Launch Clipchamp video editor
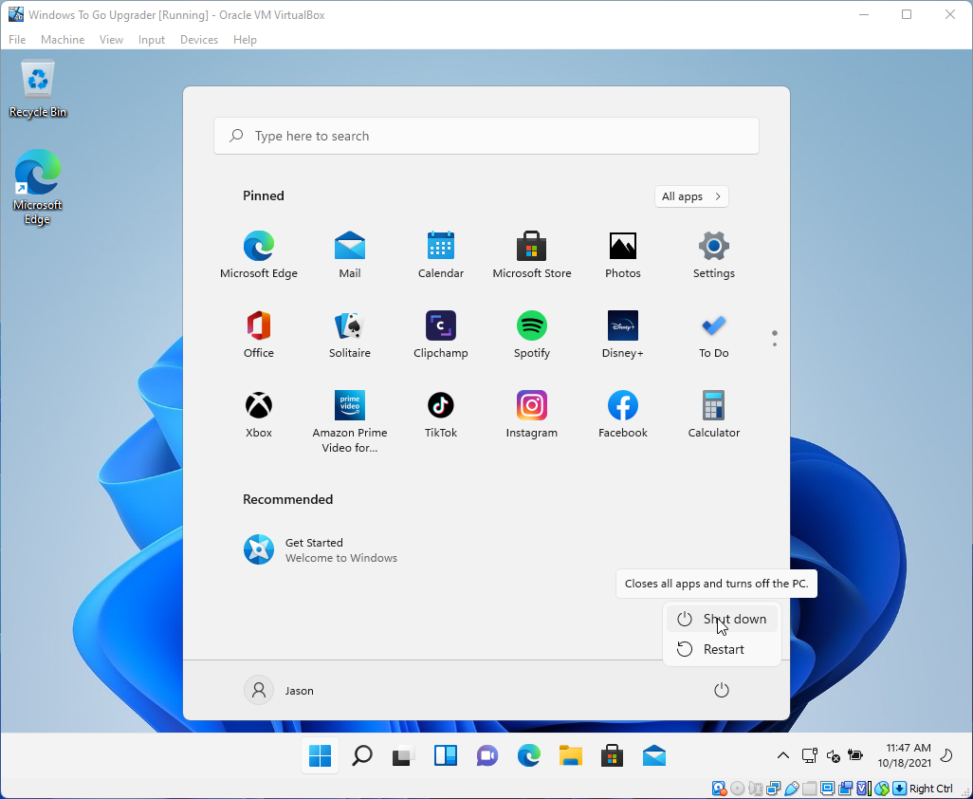Viewport: 973px width, 799px height. pos(441,334)
